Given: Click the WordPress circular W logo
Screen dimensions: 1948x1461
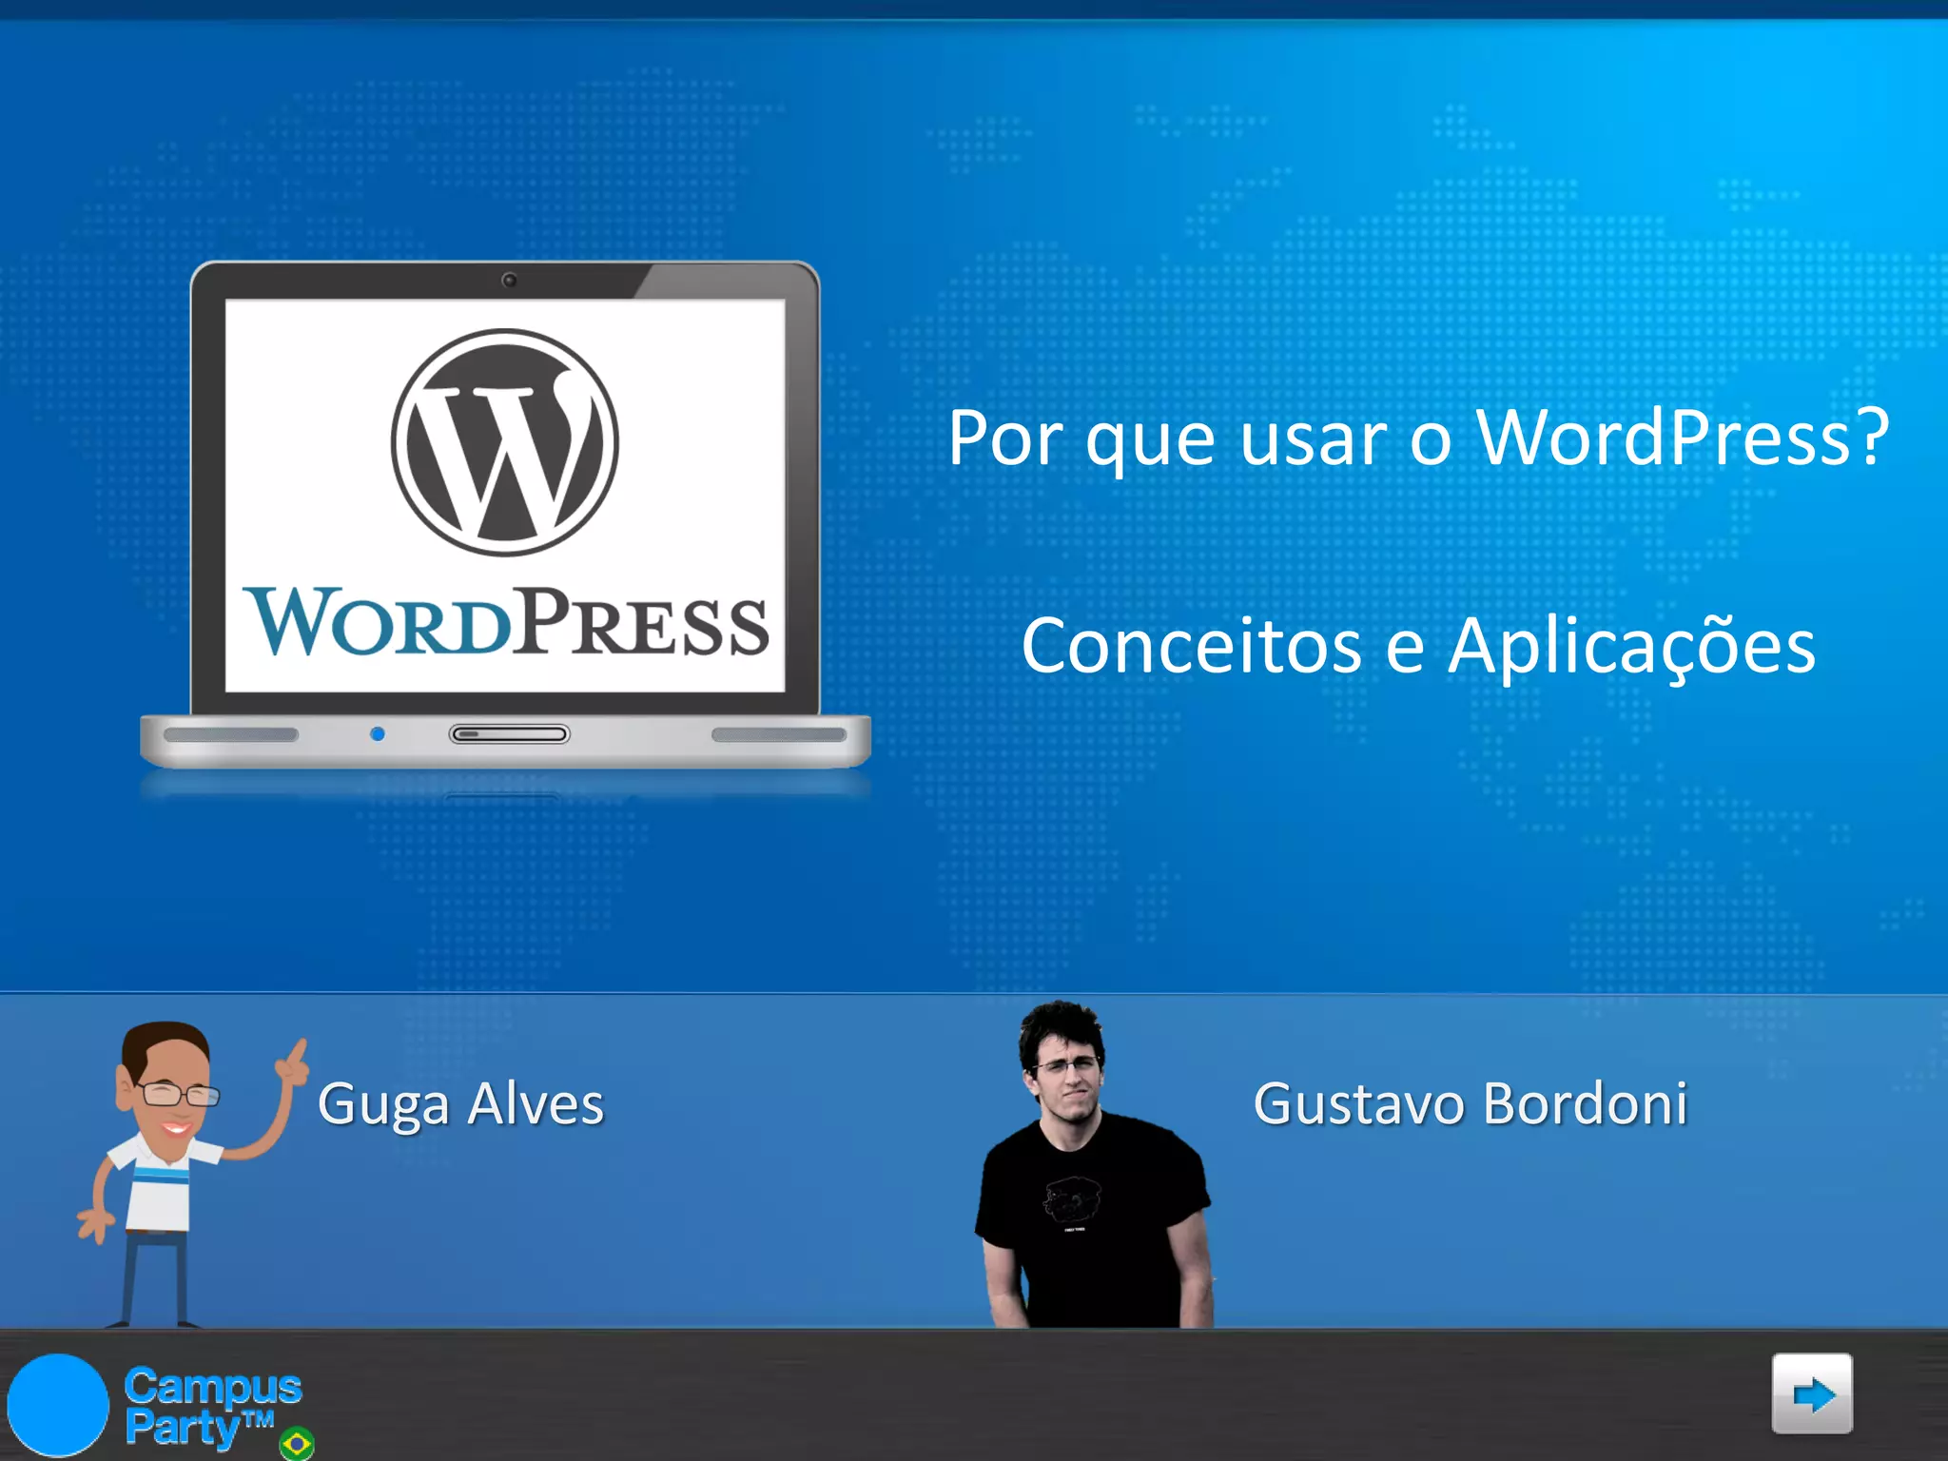Looking at the screenshot, I should [505, 443].
